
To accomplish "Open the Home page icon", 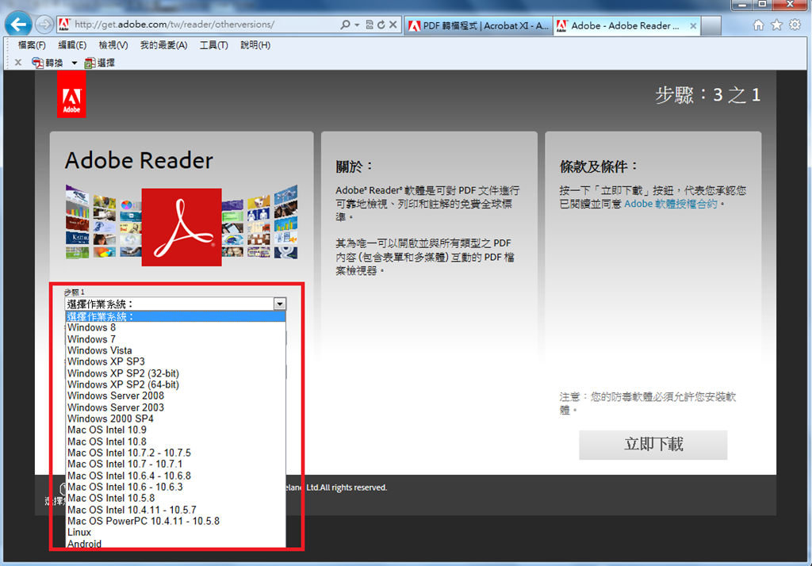I will click(758, 25).
